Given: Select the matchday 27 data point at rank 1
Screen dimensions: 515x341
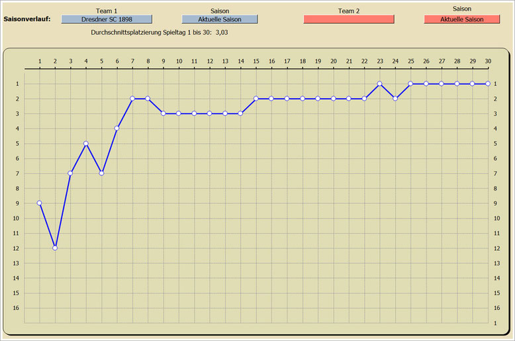Looking at the screenshot, I should (442, 83).
